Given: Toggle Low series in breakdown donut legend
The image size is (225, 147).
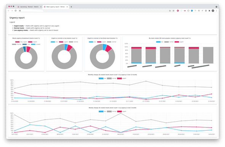Looking at the screenshot, I should 26,44.
